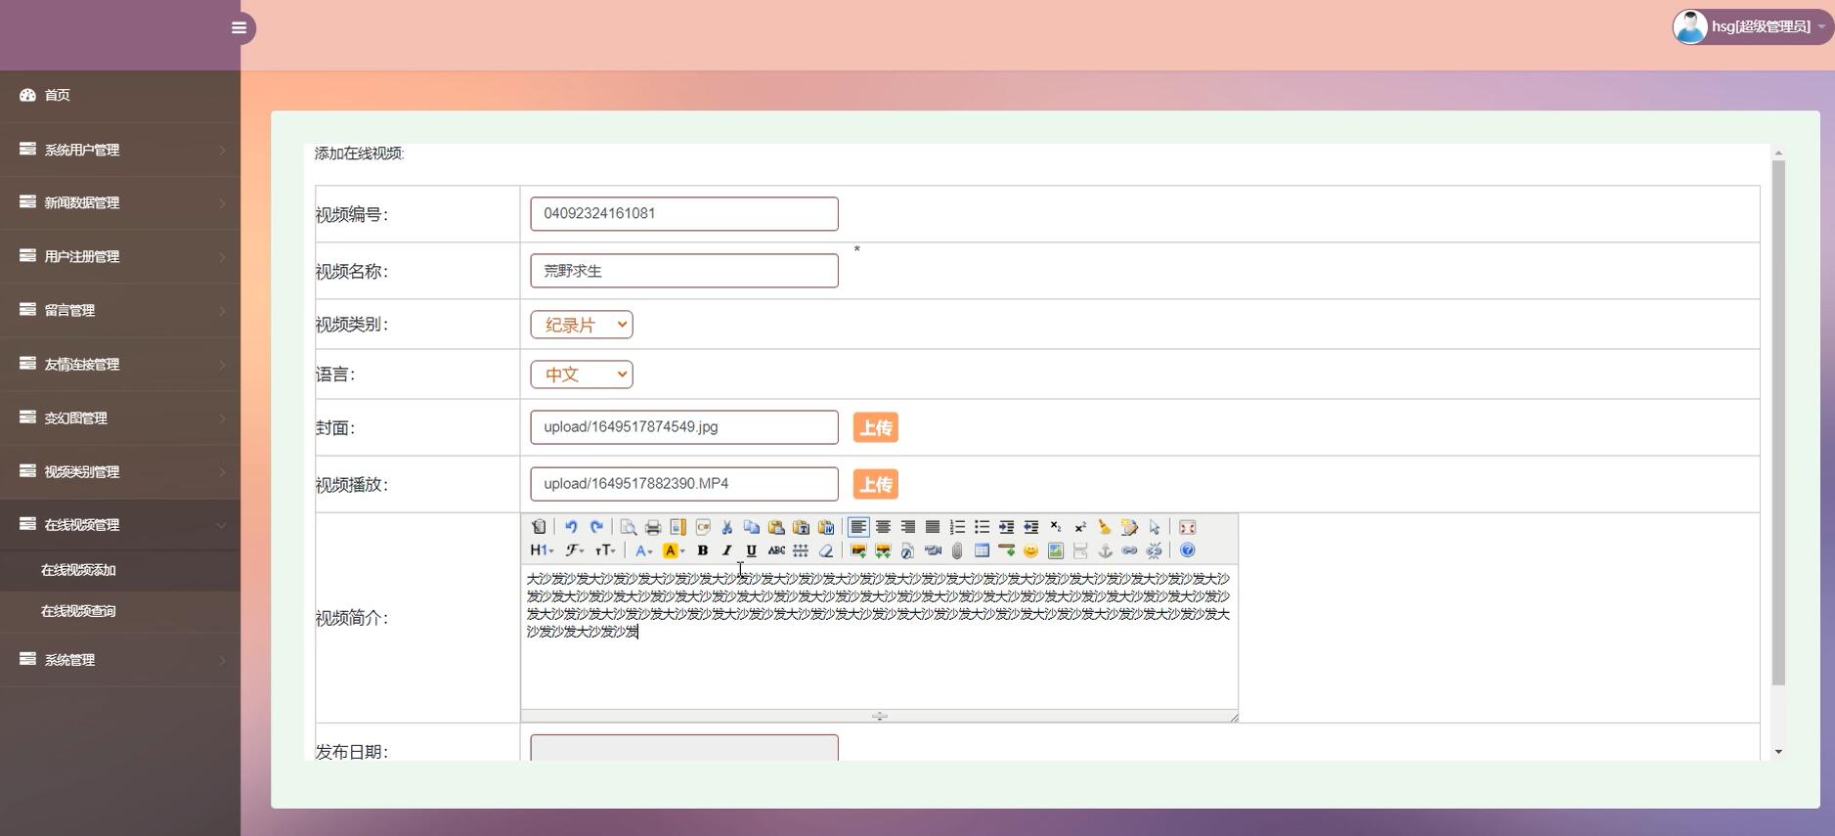Open the H1 heading format dropdown

542,550
